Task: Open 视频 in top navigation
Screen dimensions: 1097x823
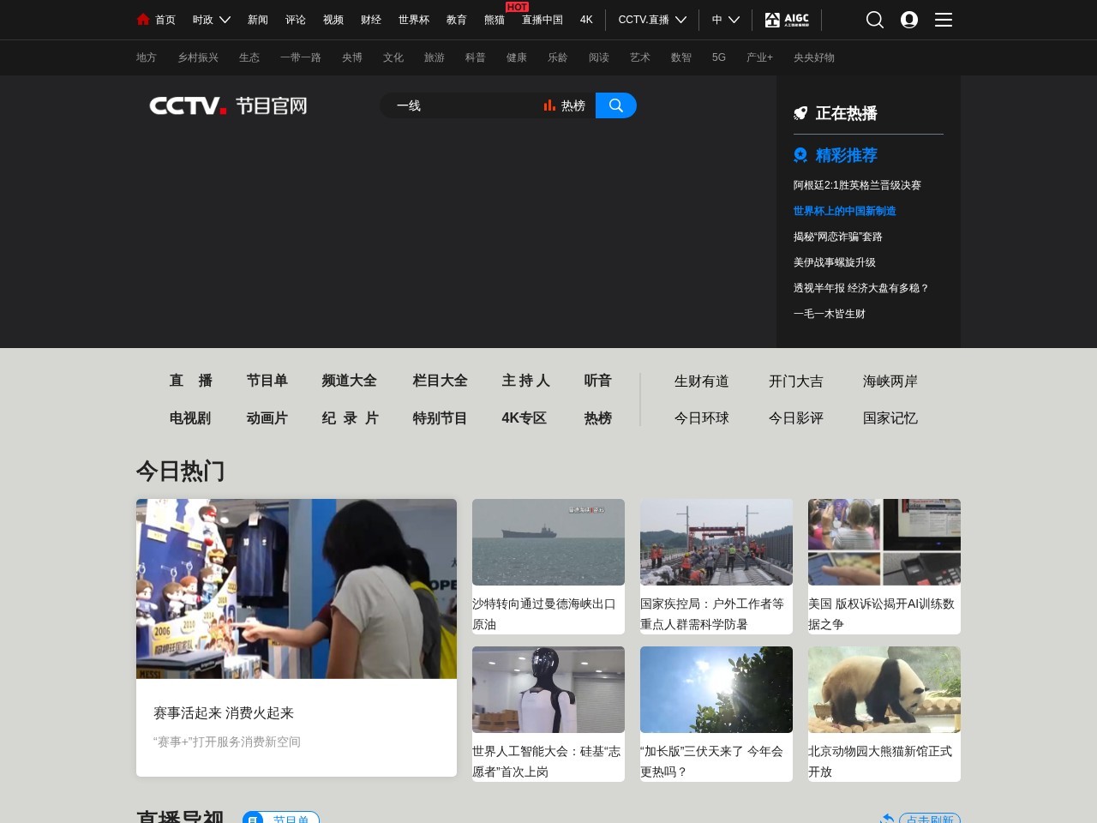Action: 333,20
